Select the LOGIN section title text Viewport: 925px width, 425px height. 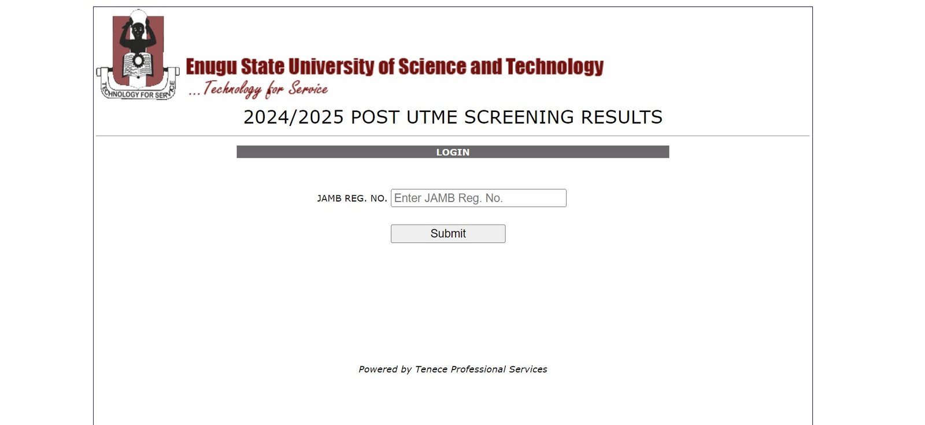pos(453,152)
